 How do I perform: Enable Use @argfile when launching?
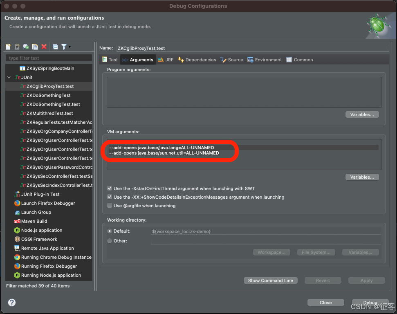click(110, 205)
